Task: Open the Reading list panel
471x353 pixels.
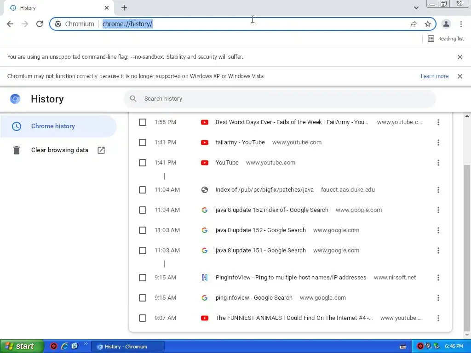Action: coord(446,39)
